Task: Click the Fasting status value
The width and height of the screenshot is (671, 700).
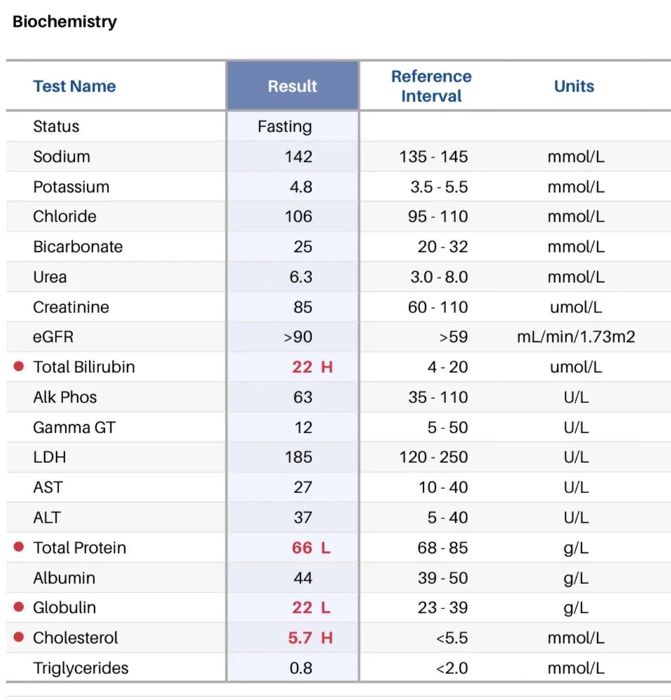Action: click(x=285, y=127)
